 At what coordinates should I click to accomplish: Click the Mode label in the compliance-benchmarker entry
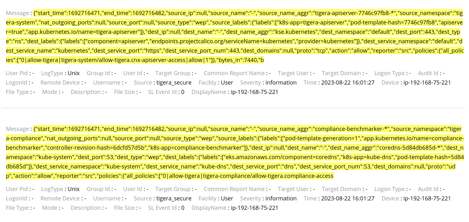[50, 208]
